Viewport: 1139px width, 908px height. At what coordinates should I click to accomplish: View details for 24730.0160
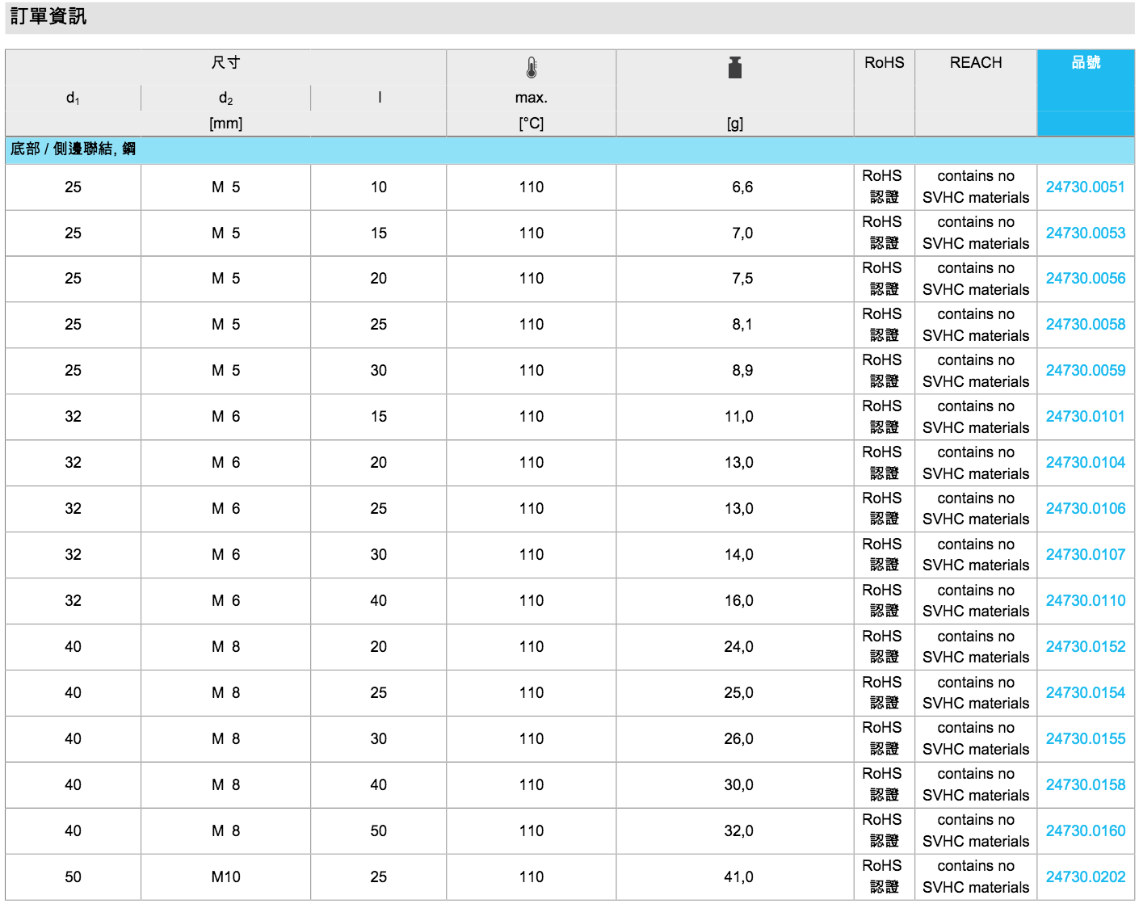coord(1085,830)
